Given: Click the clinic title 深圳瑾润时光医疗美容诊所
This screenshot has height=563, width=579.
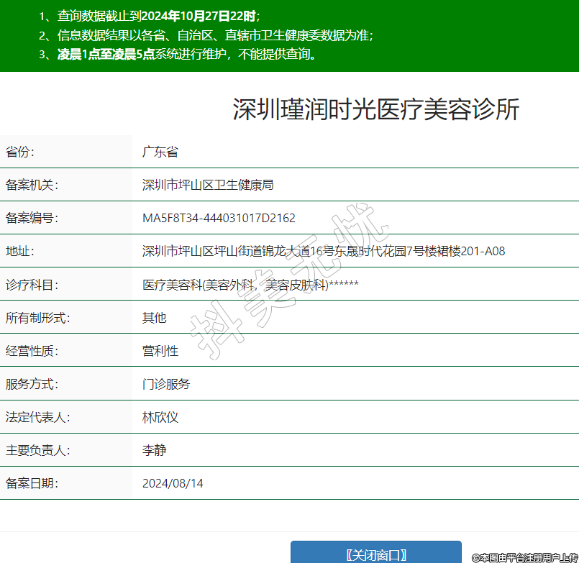Looking at the screenshot, I should tap(375, 110).
